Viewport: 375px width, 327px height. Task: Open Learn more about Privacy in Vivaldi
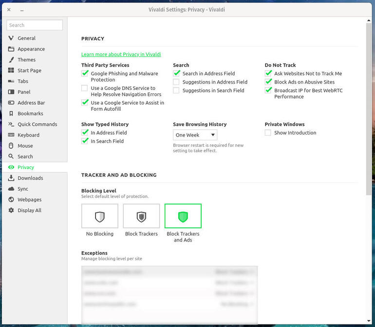[121, 54]
